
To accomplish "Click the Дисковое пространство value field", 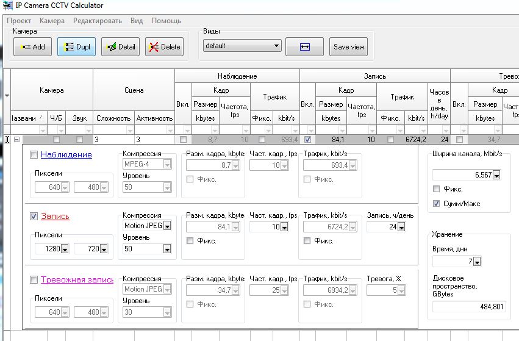I will coord(468,307).
